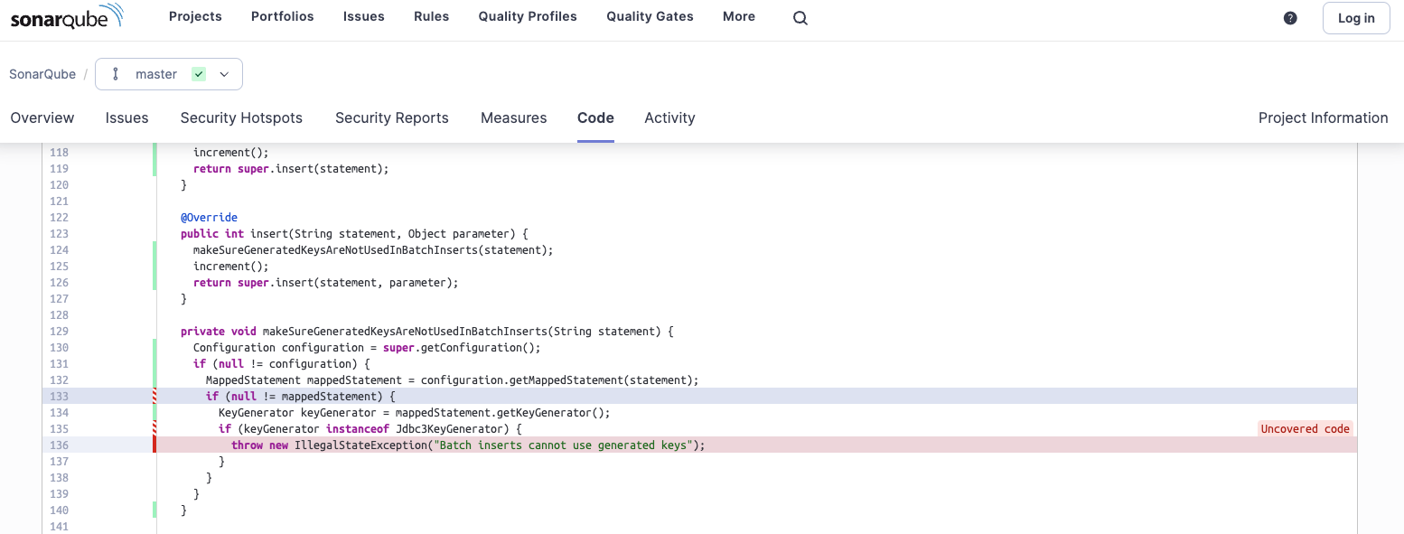The image size is (1404, 534).
Task: Open the Measures tab
Action: point(513,117)
